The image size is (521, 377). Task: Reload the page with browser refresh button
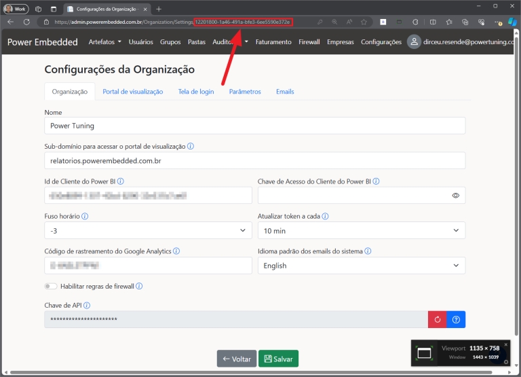26,22
